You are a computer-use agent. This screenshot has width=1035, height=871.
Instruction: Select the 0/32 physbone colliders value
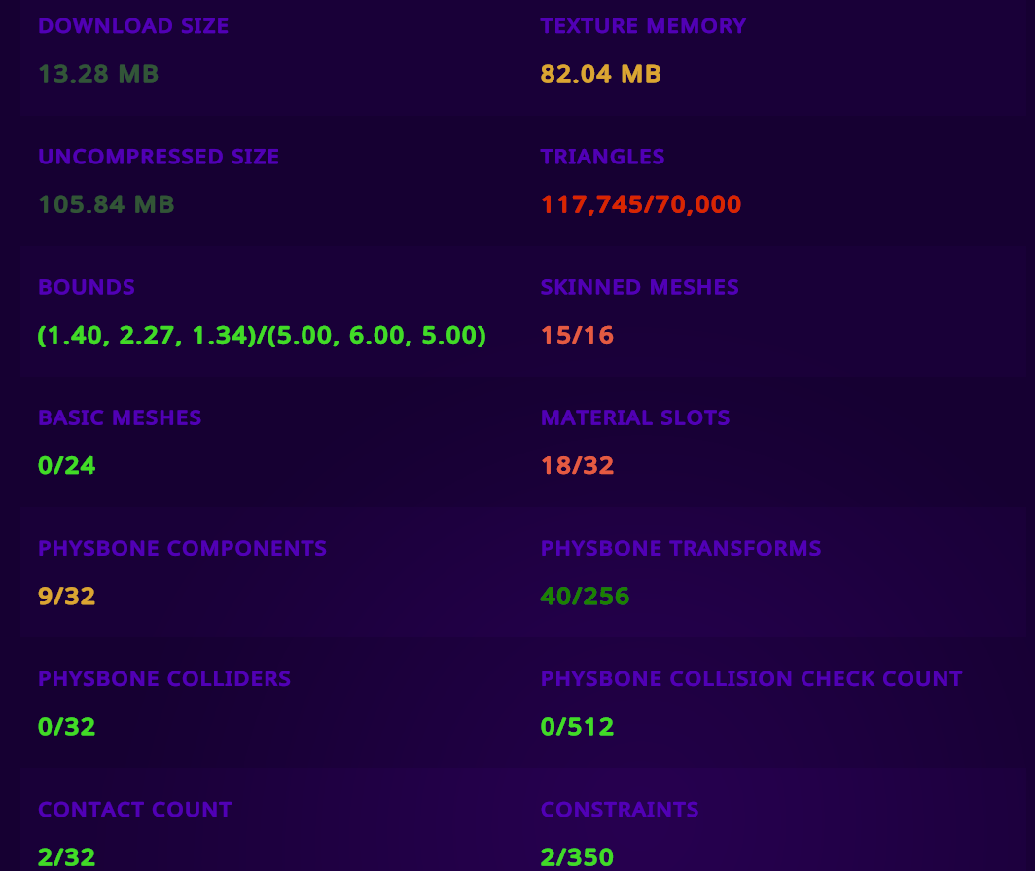coord(67,727)
